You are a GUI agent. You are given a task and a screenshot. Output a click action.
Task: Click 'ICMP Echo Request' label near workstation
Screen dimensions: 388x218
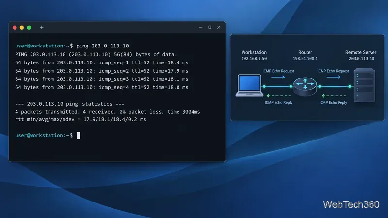click(x=278, y=71)
